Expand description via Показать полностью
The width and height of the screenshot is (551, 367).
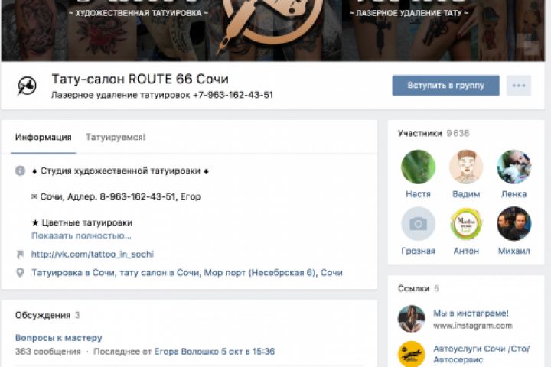[x=81, y=235]
